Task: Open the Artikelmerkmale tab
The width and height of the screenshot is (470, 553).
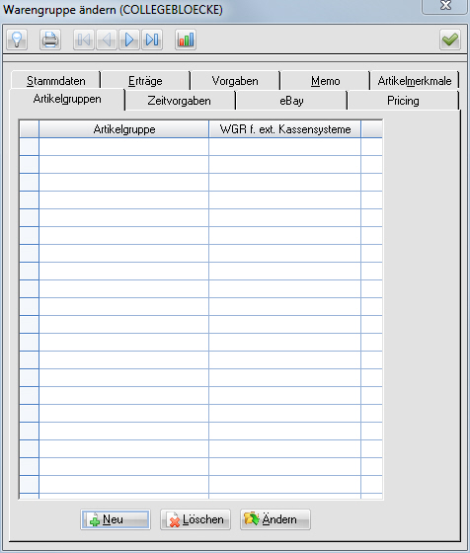Action: [x=415, y=81]
